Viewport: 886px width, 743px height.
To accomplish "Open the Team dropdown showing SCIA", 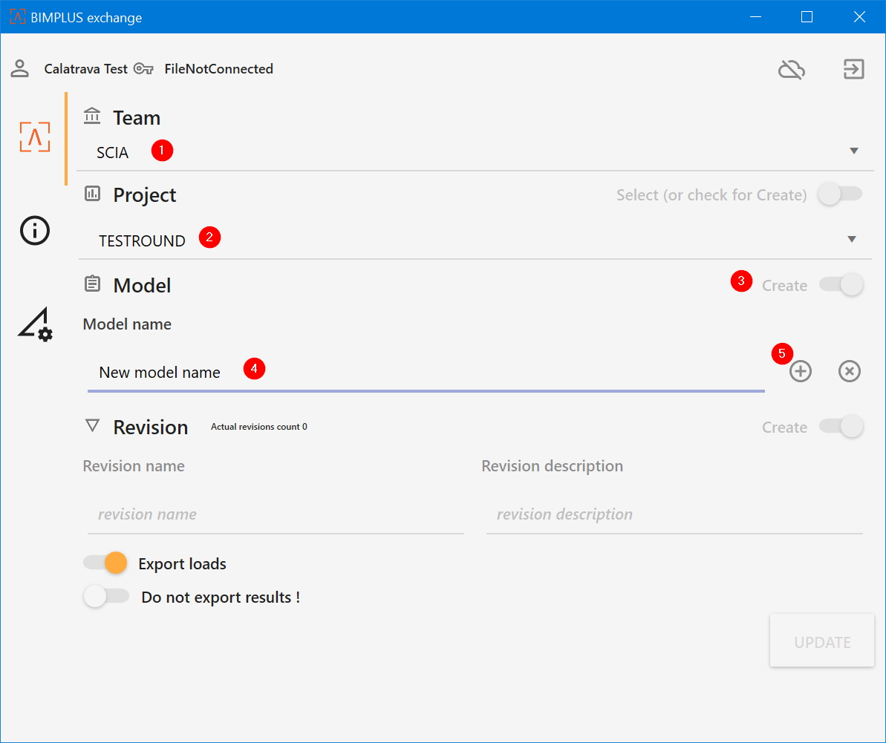I will pos(475,152).
